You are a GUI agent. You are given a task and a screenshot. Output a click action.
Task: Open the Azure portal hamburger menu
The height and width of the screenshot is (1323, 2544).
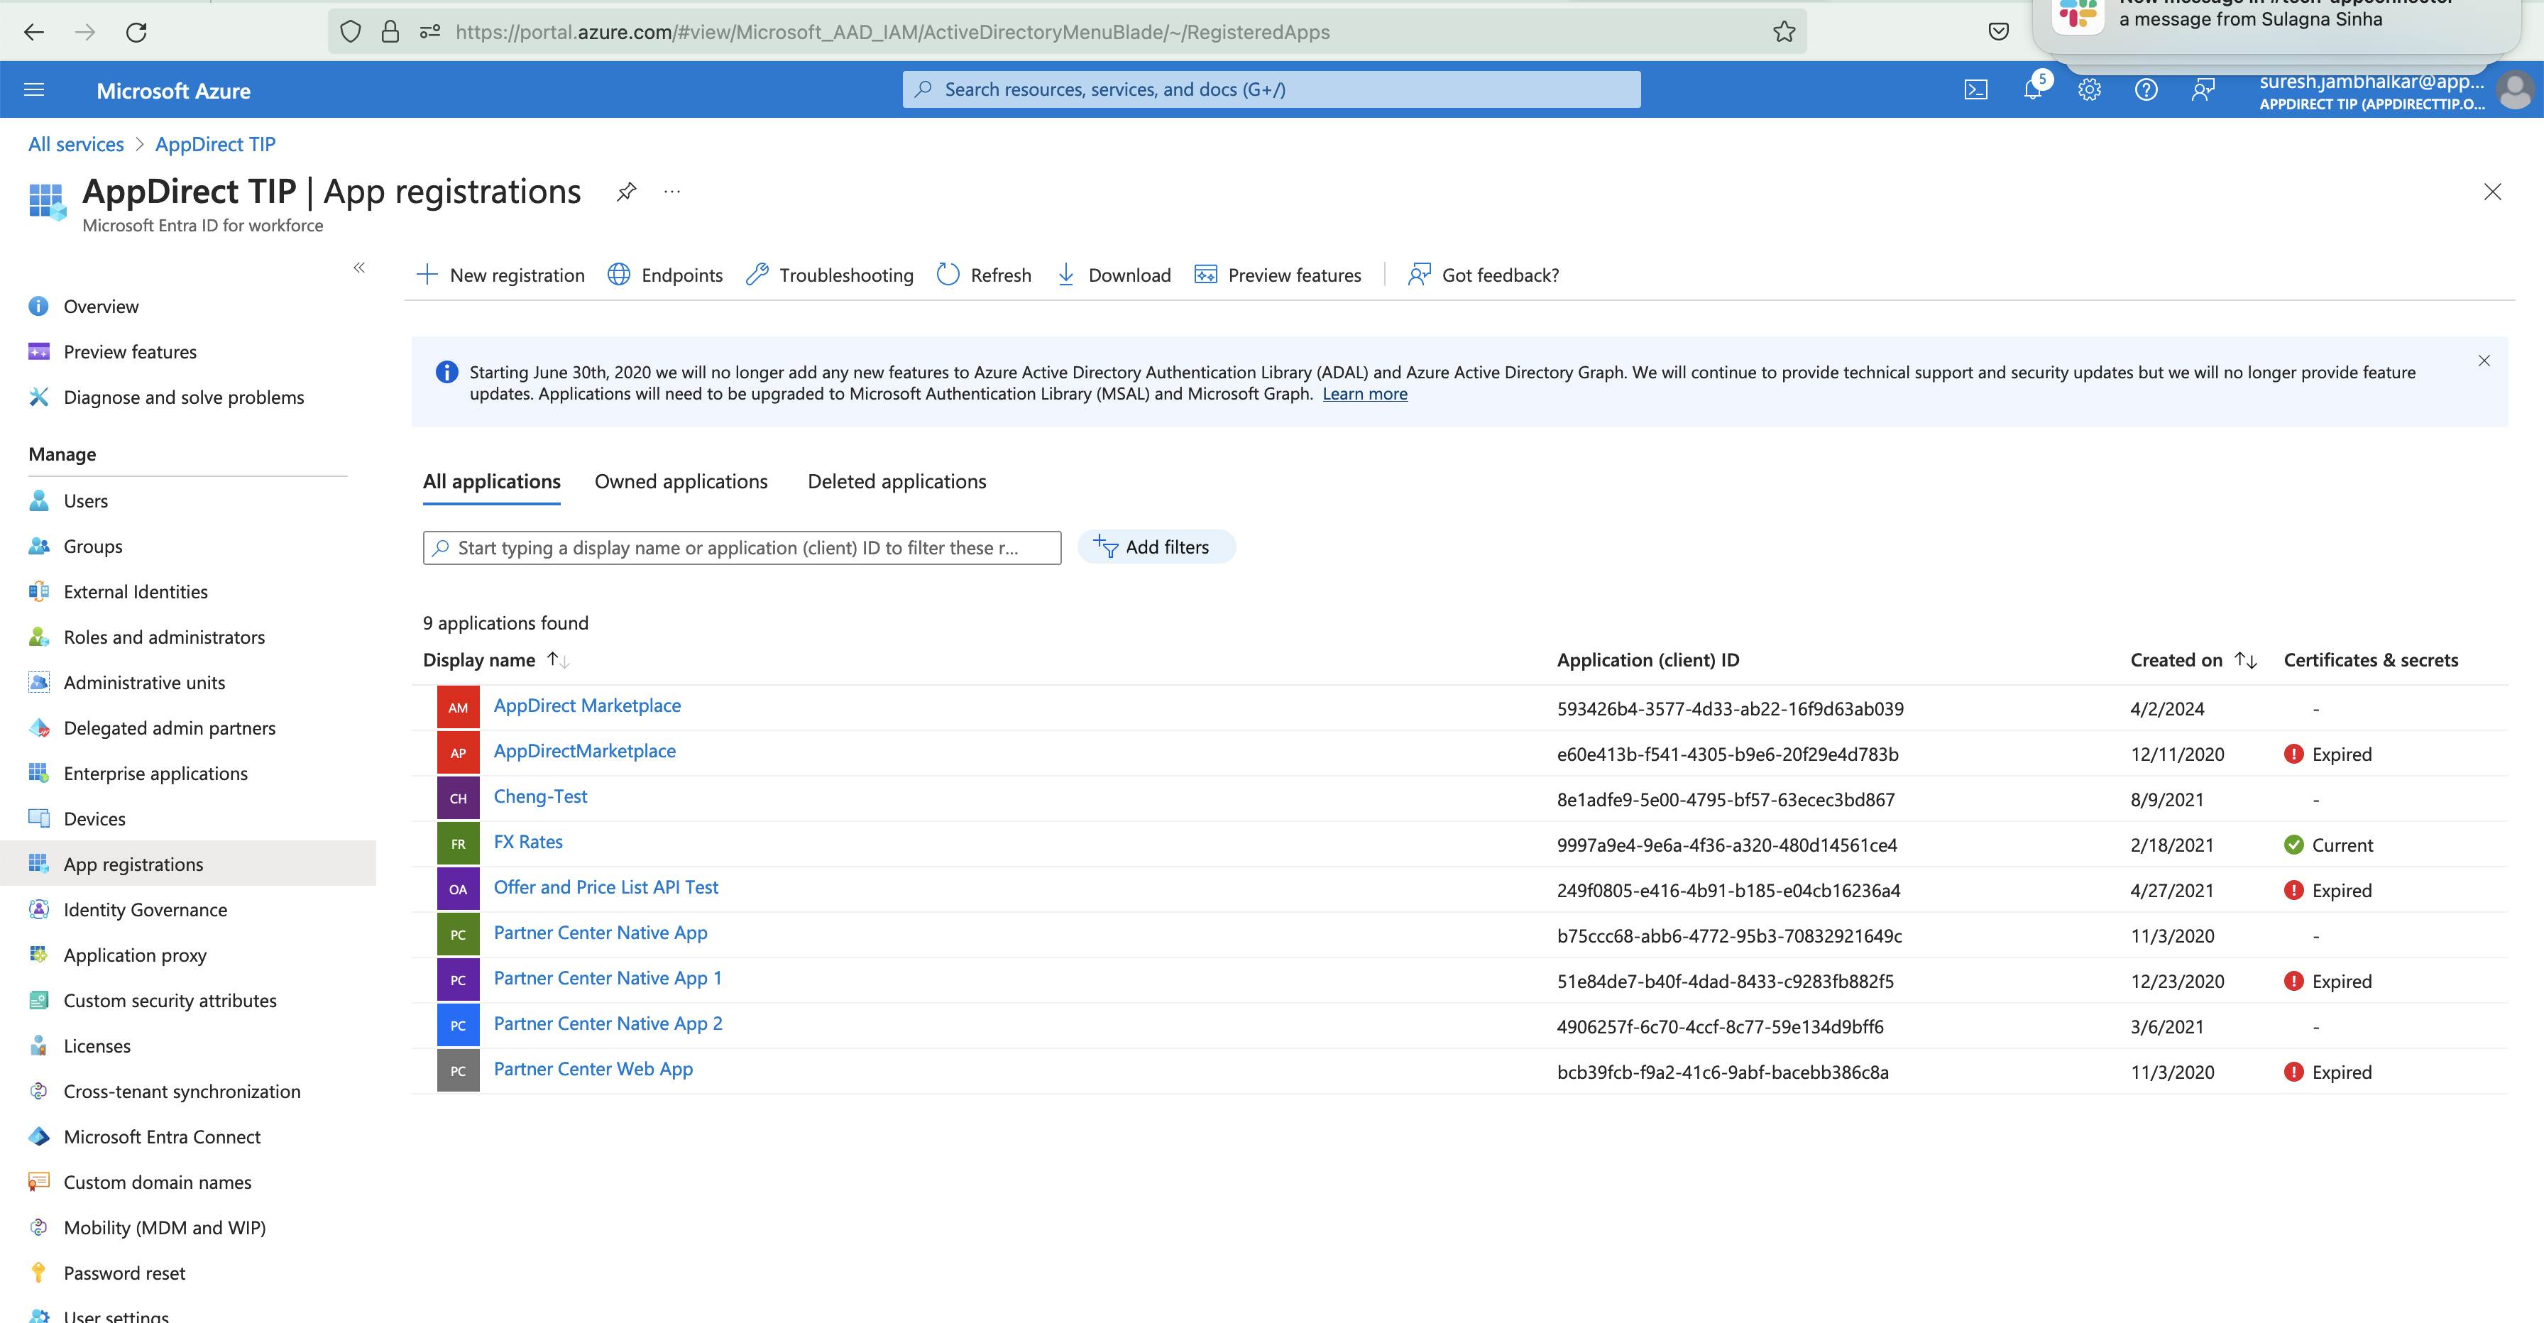[33, 90]
